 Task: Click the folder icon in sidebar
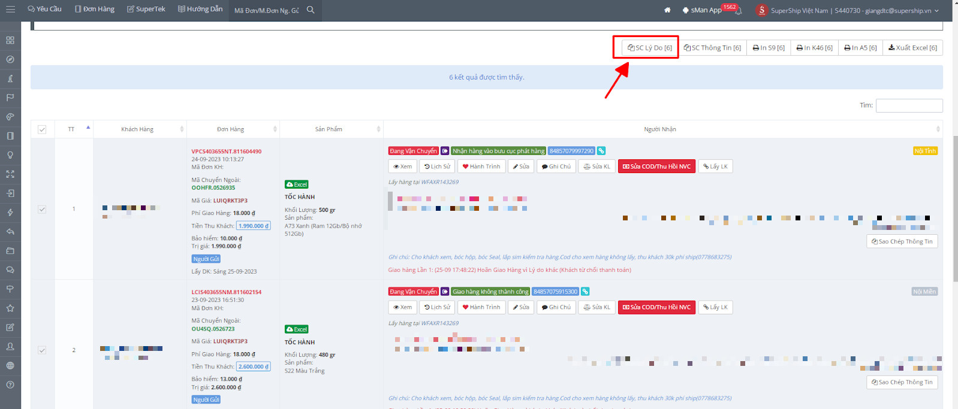10,251
